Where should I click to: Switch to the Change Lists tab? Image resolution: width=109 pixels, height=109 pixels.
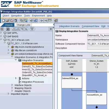[x=23, y=25]
